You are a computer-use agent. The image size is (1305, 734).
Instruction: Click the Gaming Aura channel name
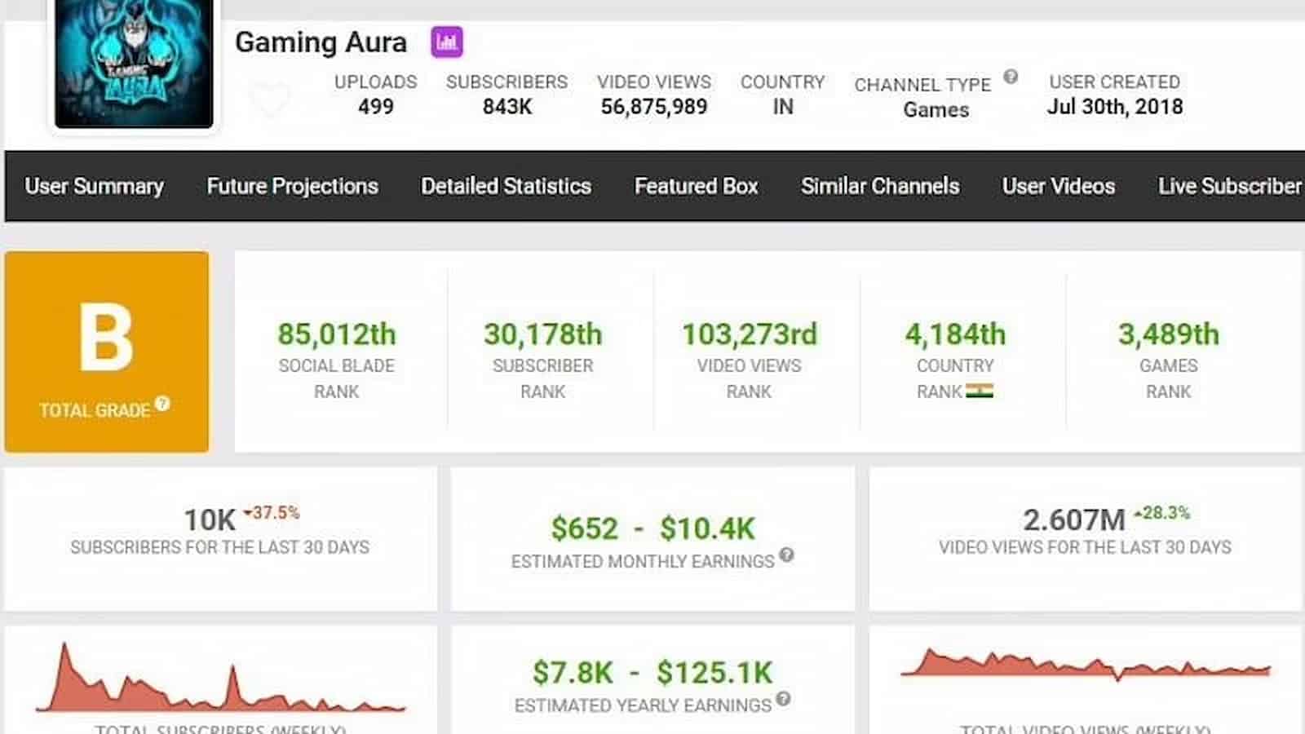321,42
